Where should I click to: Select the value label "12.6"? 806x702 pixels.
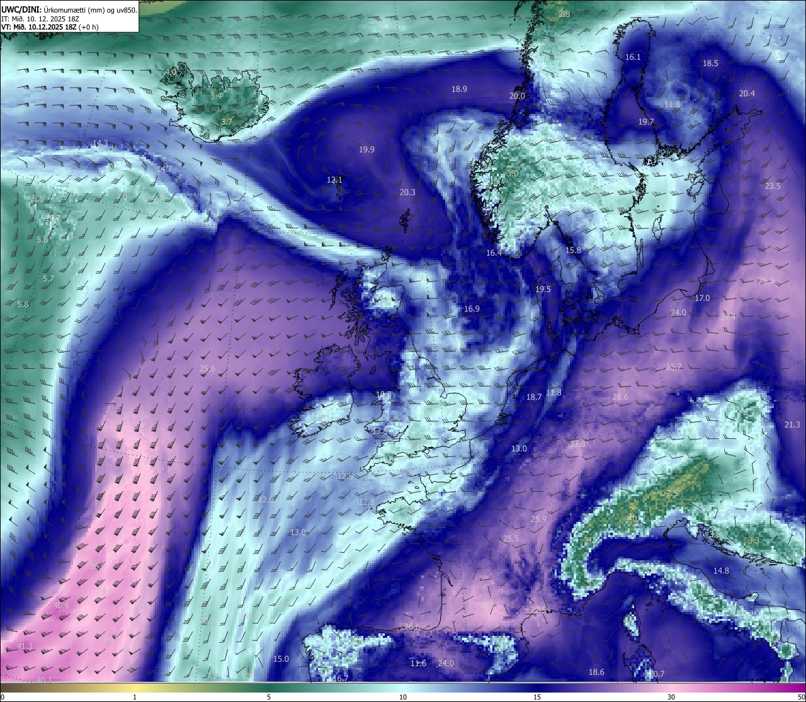click(x=266, y=499)
